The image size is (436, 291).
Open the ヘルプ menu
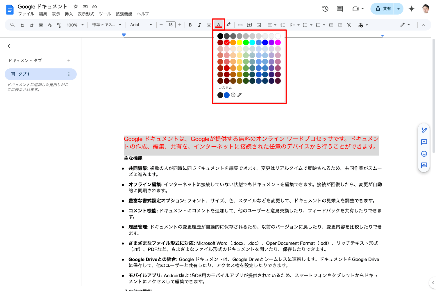click(143, 14)
